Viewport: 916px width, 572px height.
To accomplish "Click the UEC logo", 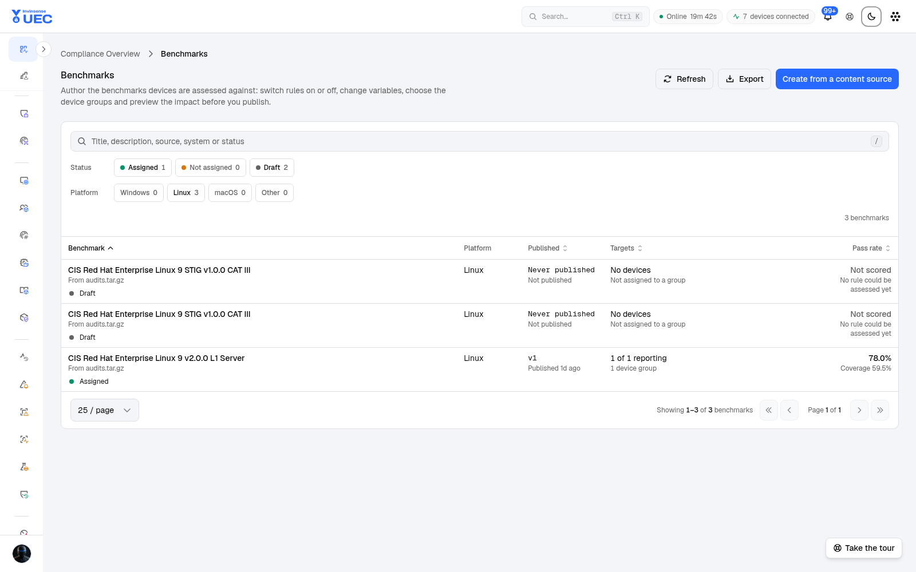I will point(32,17).
